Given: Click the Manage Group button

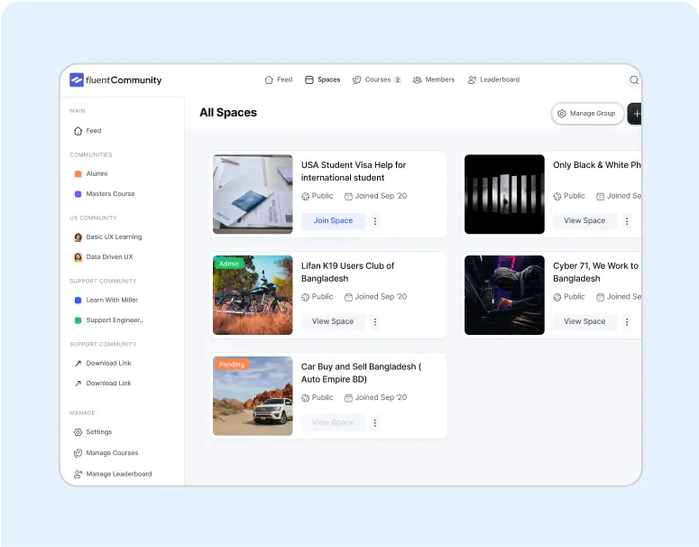Looking at the screenshot, I should [586, 114].
